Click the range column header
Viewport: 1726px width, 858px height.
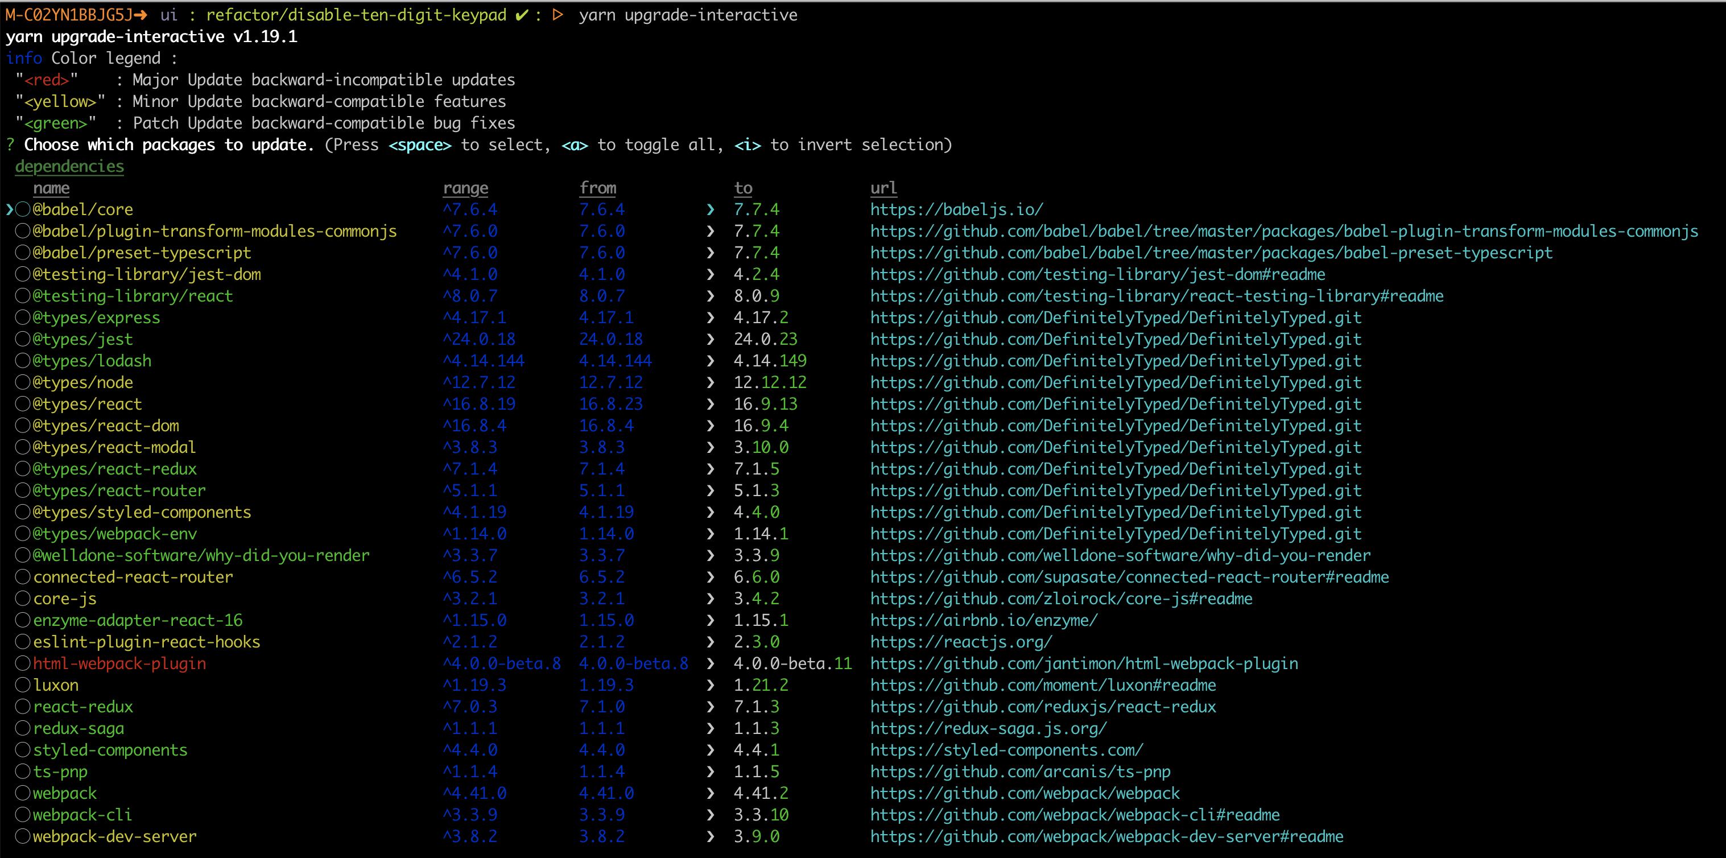tap(466, 188)
